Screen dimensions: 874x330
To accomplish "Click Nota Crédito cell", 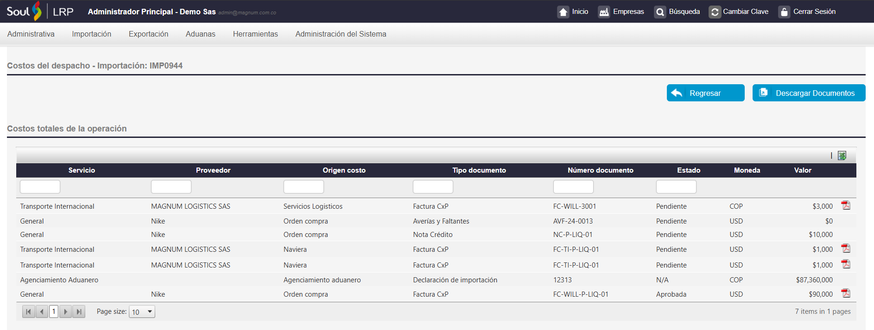I will tap(433, 235).
